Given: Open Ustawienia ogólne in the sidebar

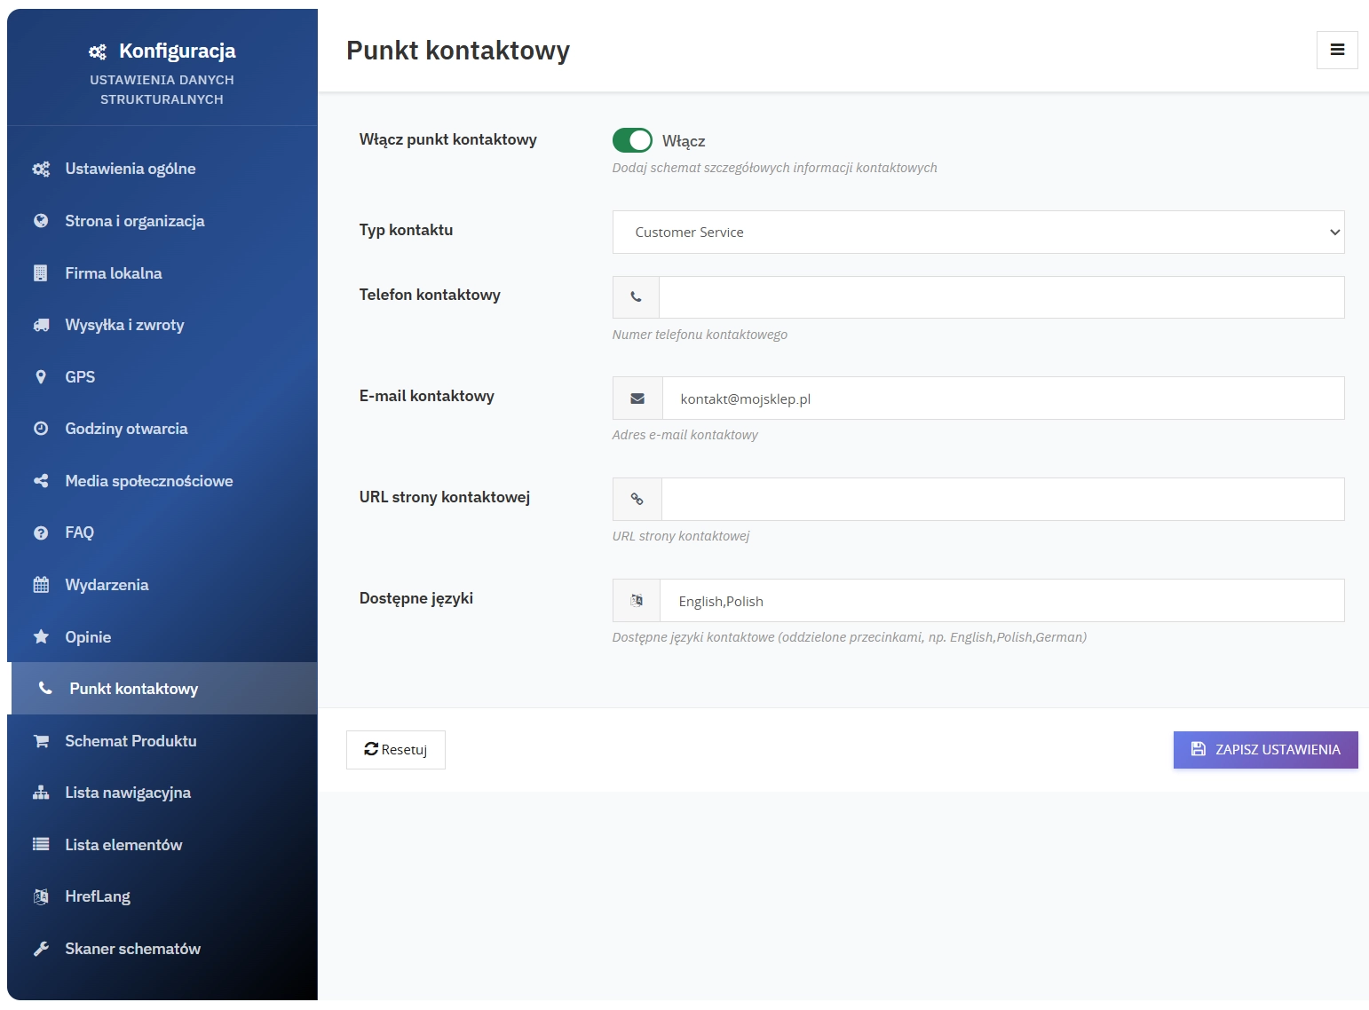Looking at the screenshot, I should coord(130,169).
